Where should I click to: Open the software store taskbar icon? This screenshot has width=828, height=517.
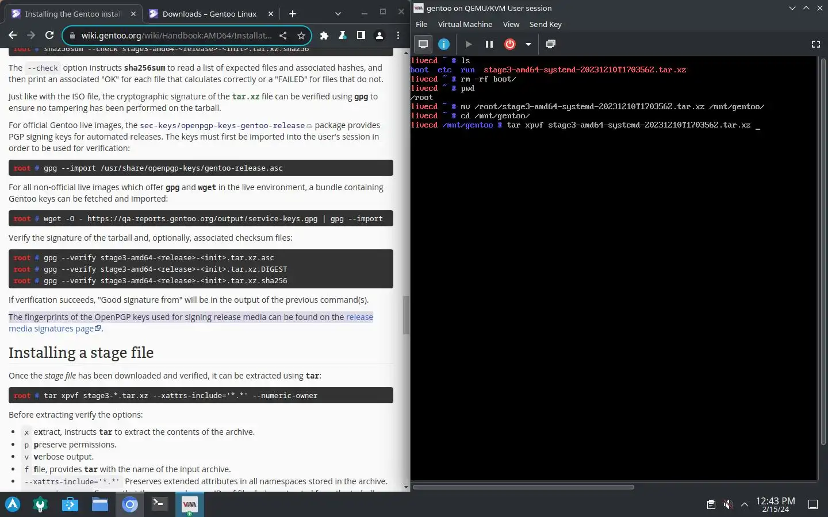70,504
